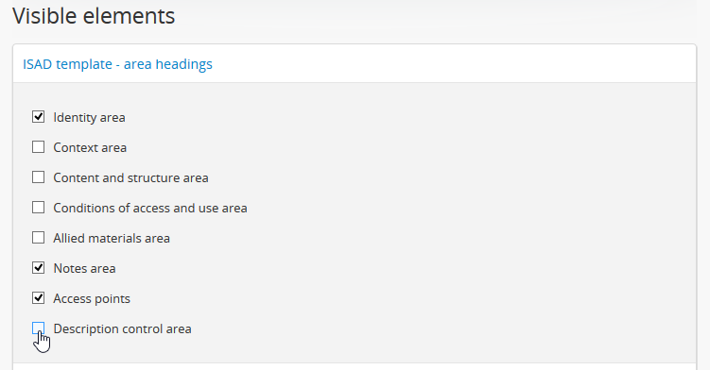
Task: Uncheck the Identity area checkbox
Action: click(x=39, y=117)
